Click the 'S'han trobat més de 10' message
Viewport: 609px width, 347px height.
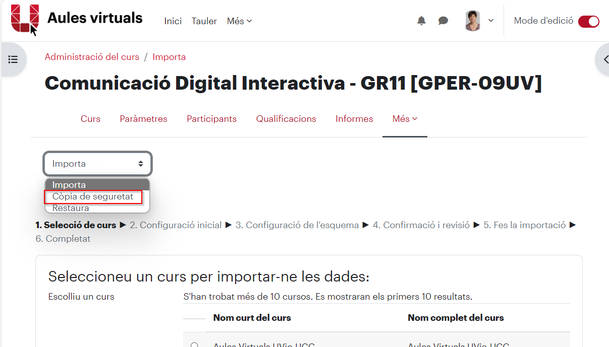(x=328, y=297)
